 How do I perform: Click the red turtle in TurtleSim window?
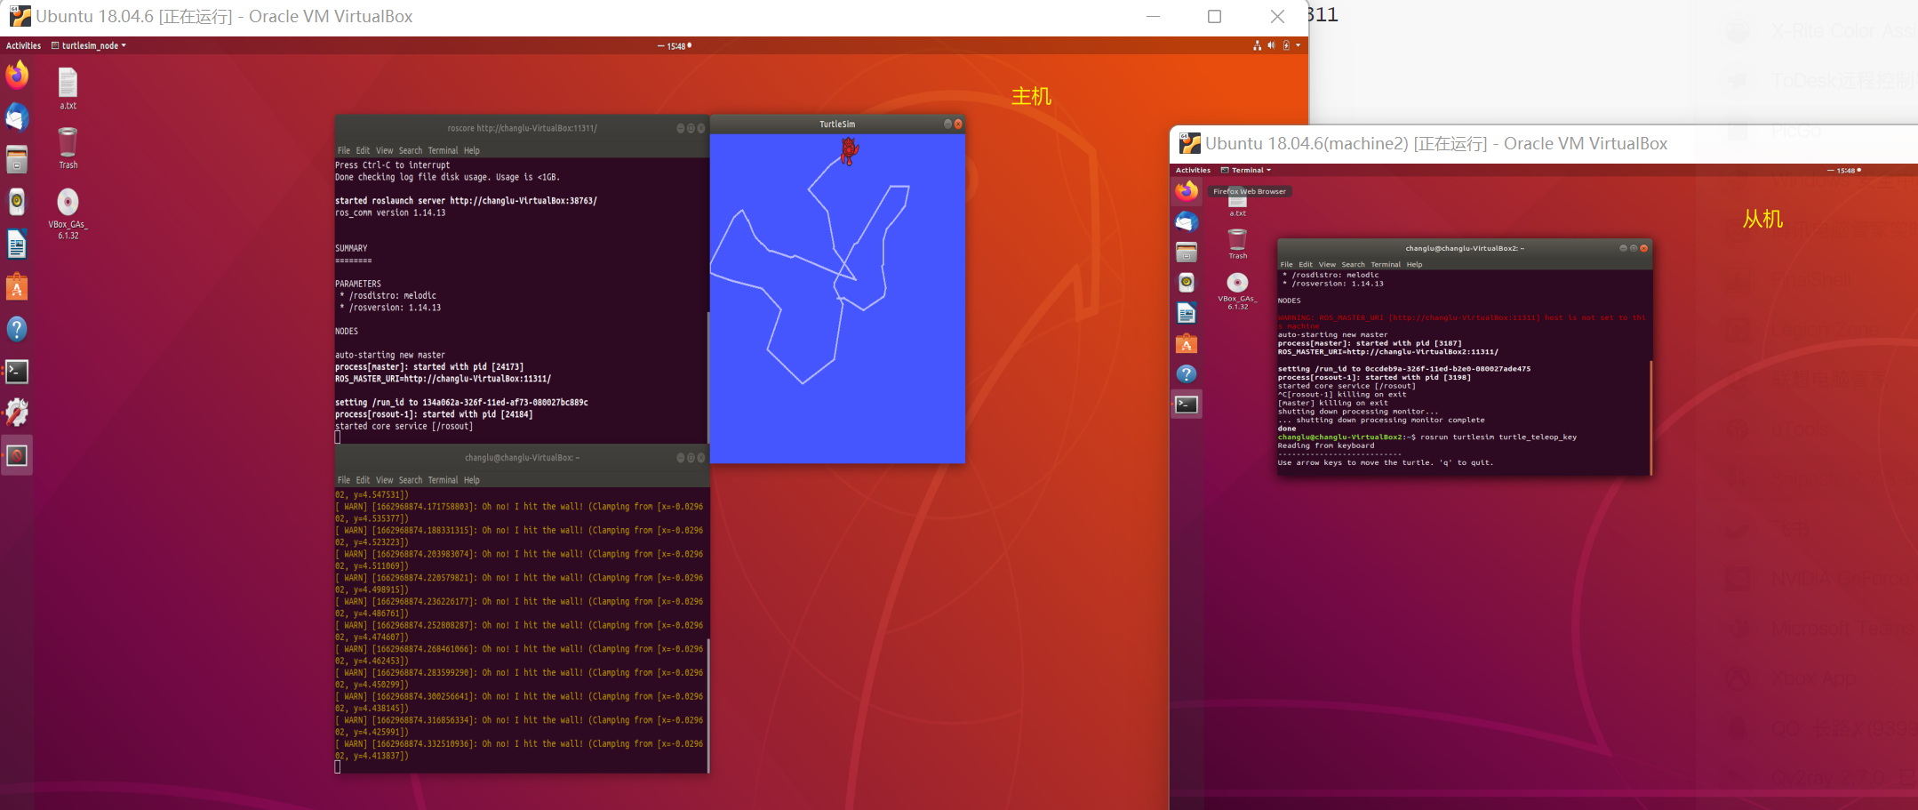(x=850, y=150)
